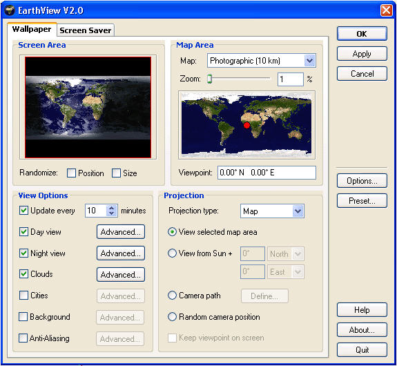Switch to the Screen Saver tab

click(86, 30)
